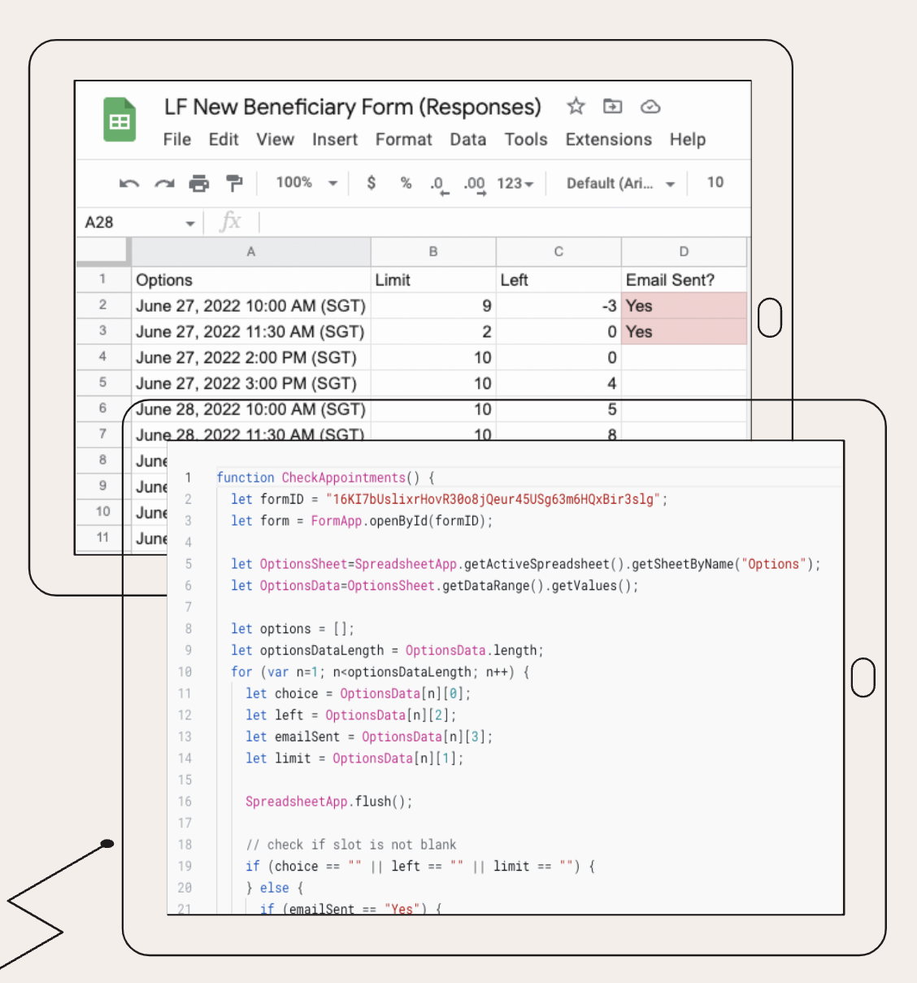The width and height of the screenshot is (917, 983).
Task: Expand the name box dropdown arrow
Action: coord(190,223)
